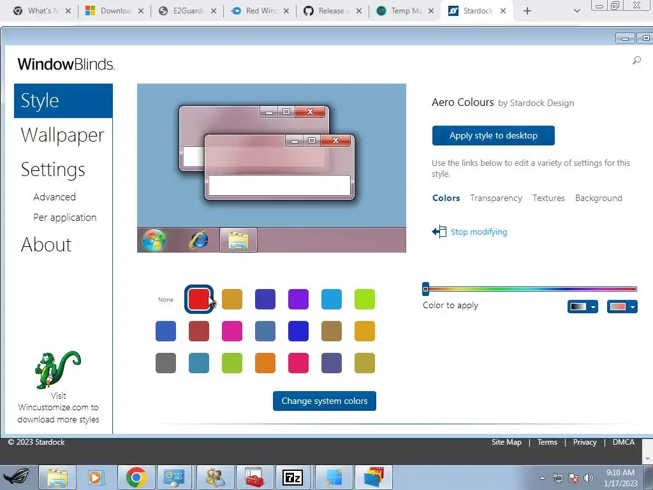Open Per application settings in sidebar
653x490 pixels.
click(x=65, y=217)
